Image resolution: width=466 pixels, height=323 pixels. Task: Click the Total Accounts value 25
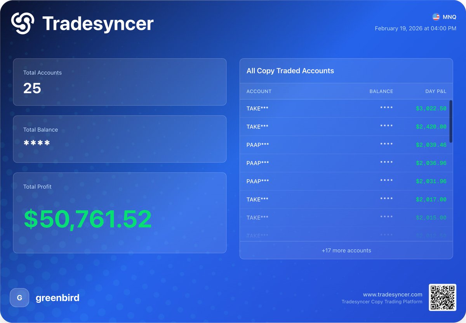coord(32,89)
